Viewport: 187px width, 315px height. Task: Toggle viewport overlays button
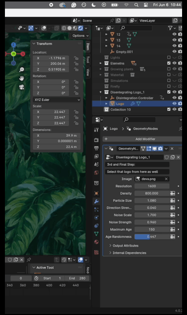pos(44,28)
